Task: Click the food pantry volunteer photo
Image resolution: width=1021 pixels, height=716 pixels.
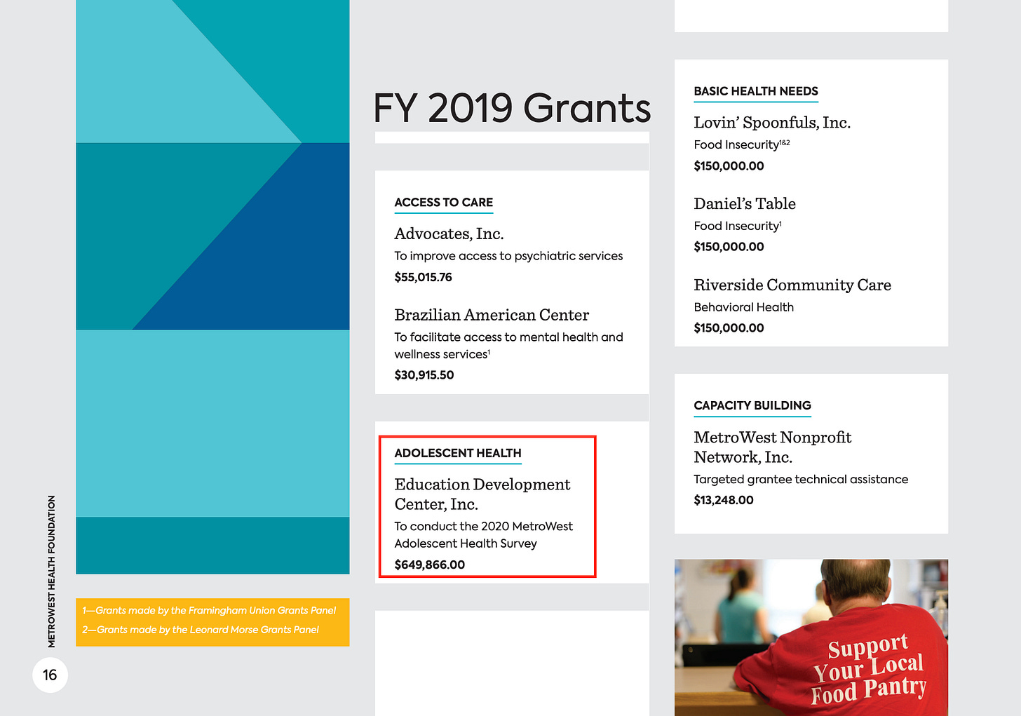Action: (811, 637)
